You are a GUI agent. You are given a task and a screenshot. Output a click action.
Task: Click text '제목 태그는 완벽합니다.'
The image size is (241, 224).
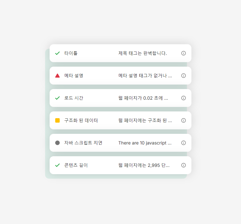[143, 53]
